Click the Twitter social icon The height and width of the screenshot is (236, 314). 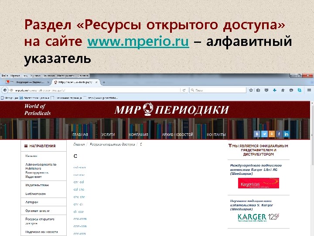point(264,134)
